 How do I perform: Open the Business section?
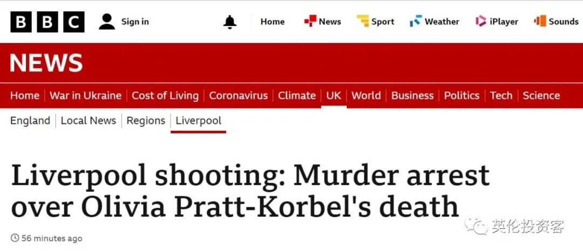[412, 95]
